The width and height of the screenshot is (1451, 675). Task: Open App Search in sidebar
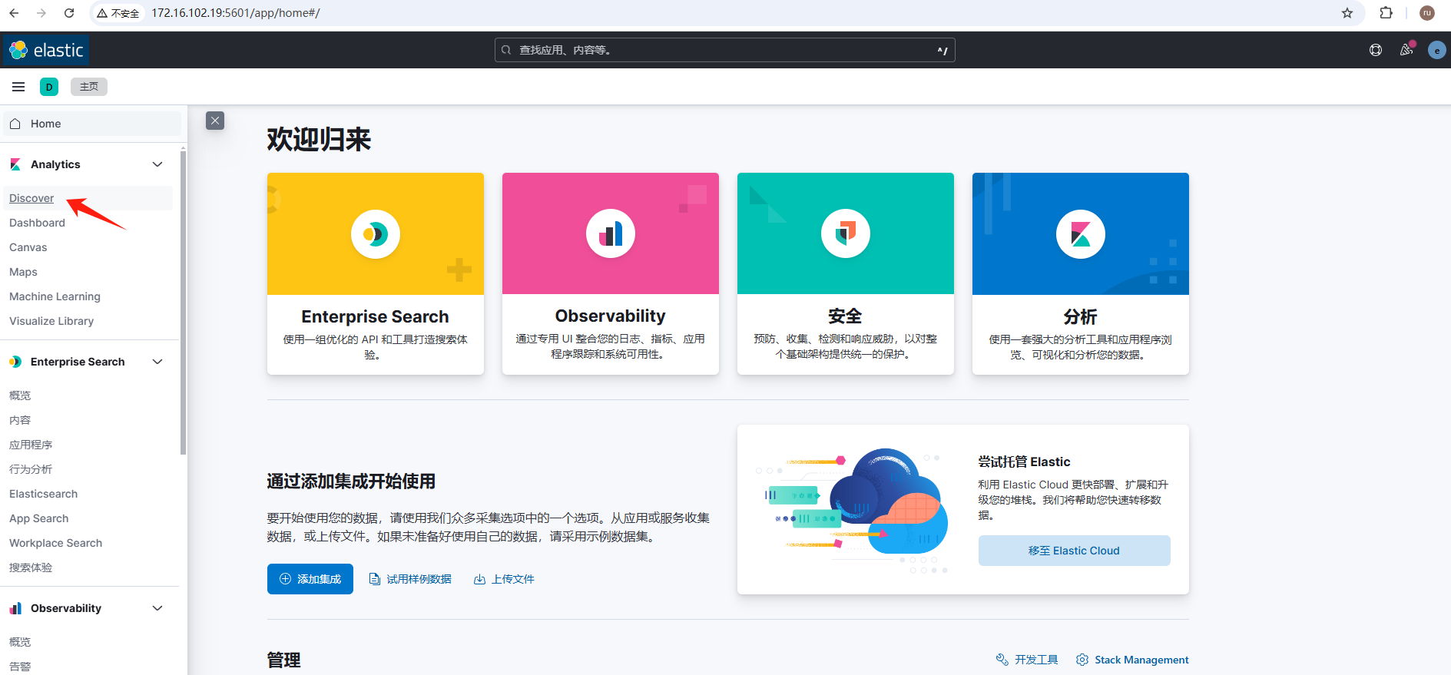pos(38,518)
